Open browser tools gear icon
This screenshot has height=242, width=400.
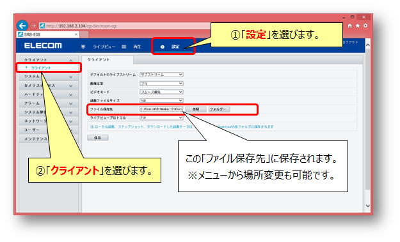coord(365,26)
